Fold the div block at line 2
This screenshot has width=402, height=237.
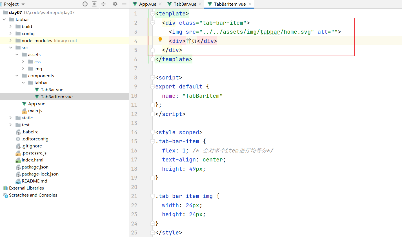tap(152, 23)
